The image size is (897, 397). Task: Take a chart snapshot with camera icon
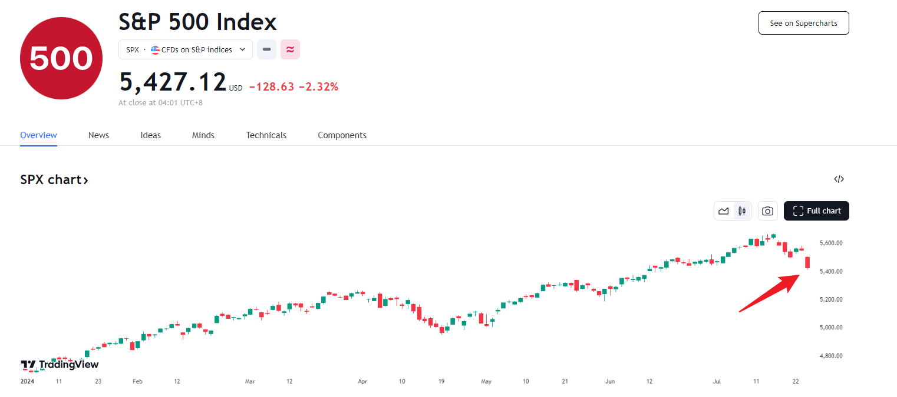(767, 211)
